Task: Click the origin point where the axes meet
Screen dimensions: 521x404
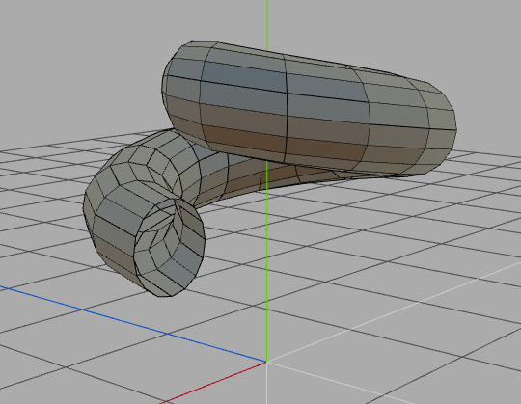Action: 267,362
